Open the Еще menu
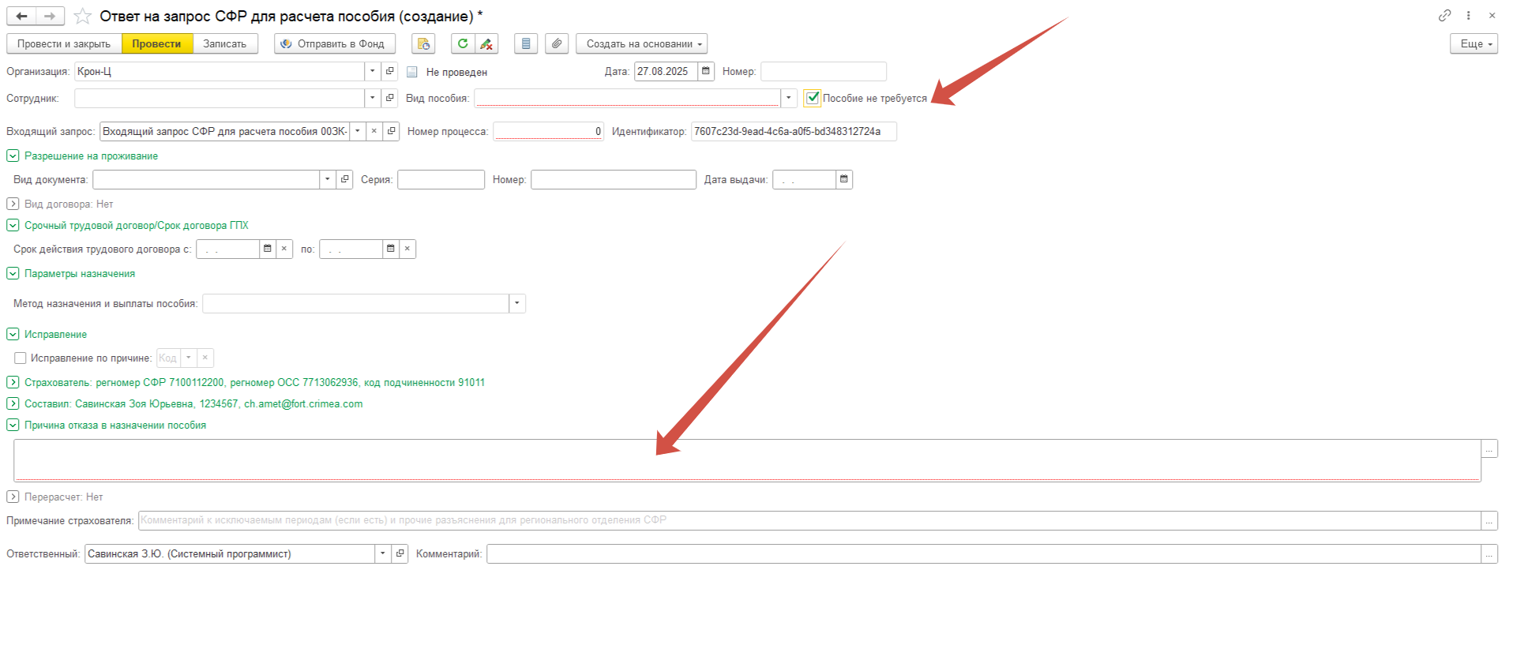The image size is (1513, 660). tap(1474, 44)
